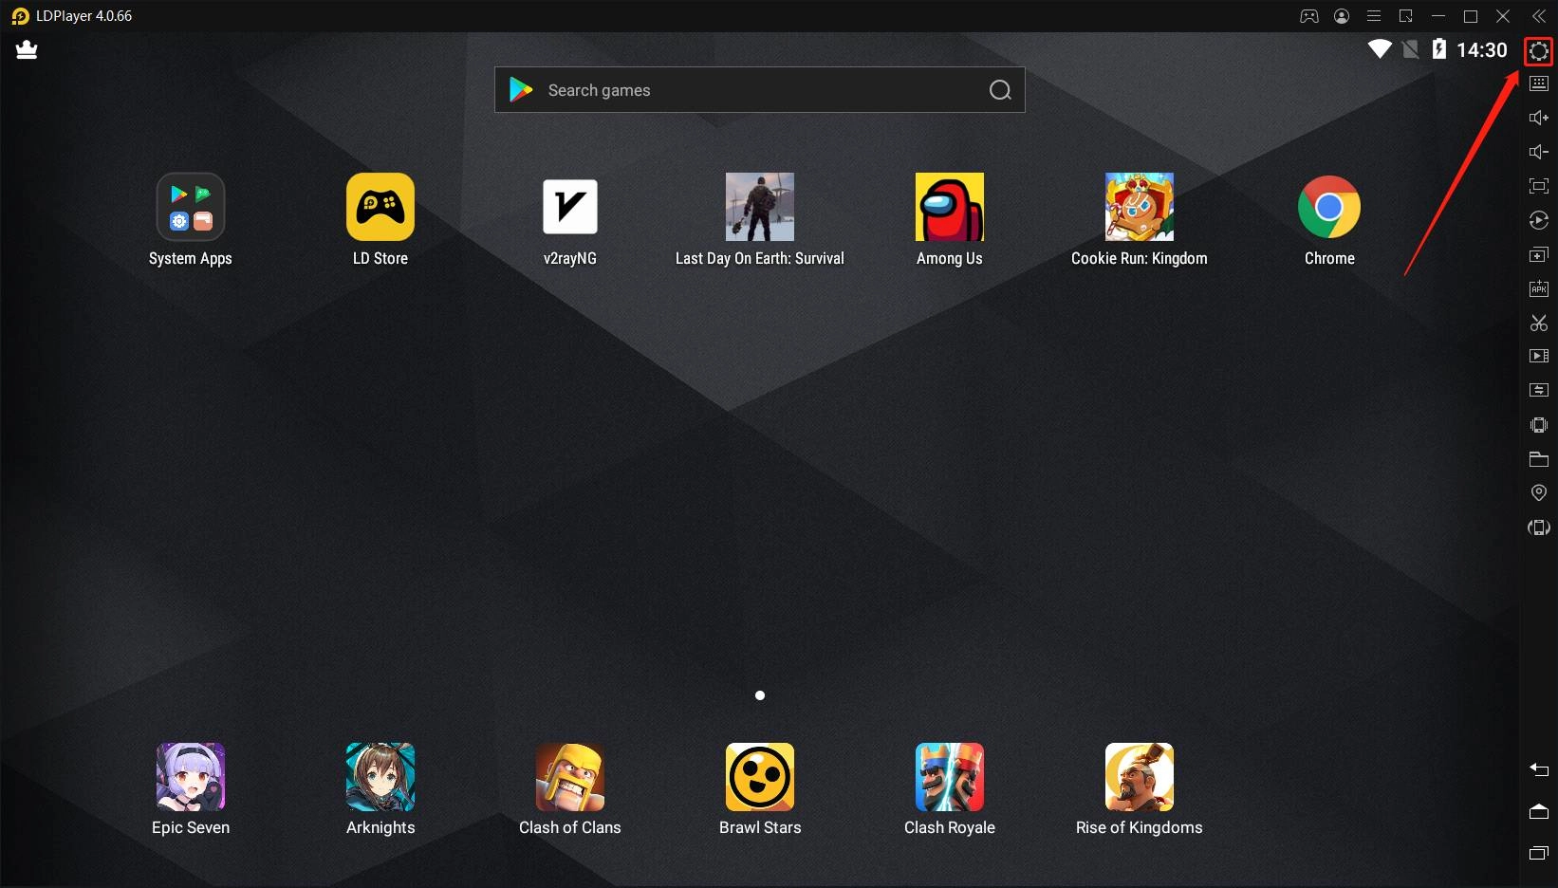Click the shake device sidebar icon
Viewport: 1558px width, 888px height.
[x=1539, y=425]
